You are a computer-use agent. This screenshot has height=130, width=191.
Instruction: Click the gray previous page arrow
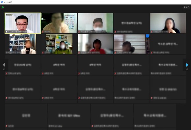tap(4, 65)
